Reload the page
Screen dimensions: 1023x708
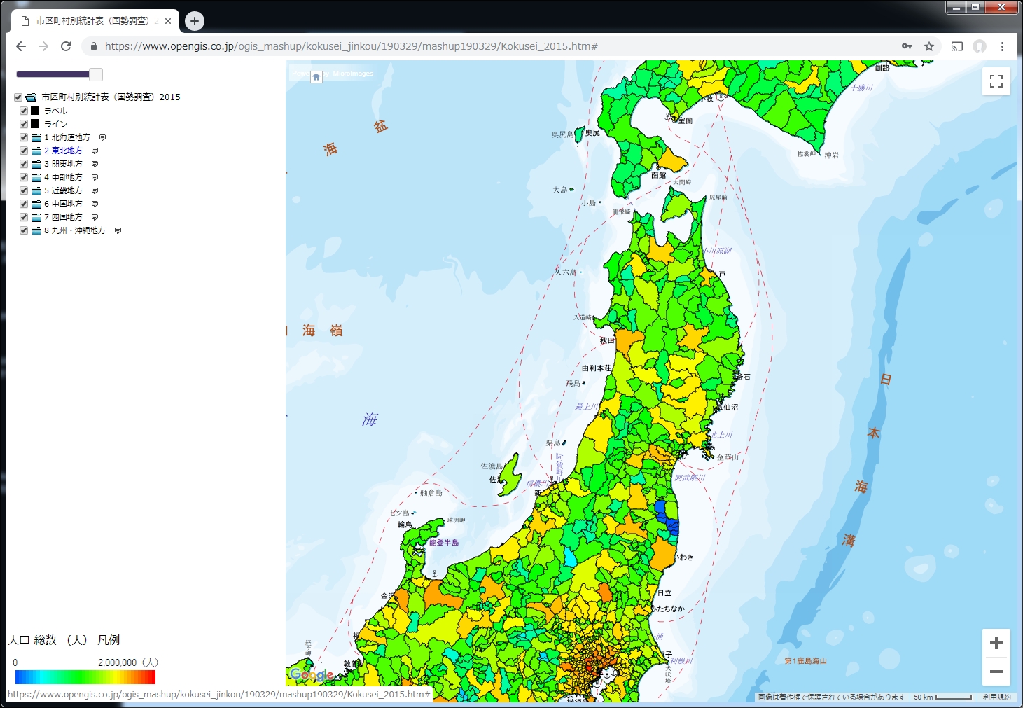pos(66,46)
